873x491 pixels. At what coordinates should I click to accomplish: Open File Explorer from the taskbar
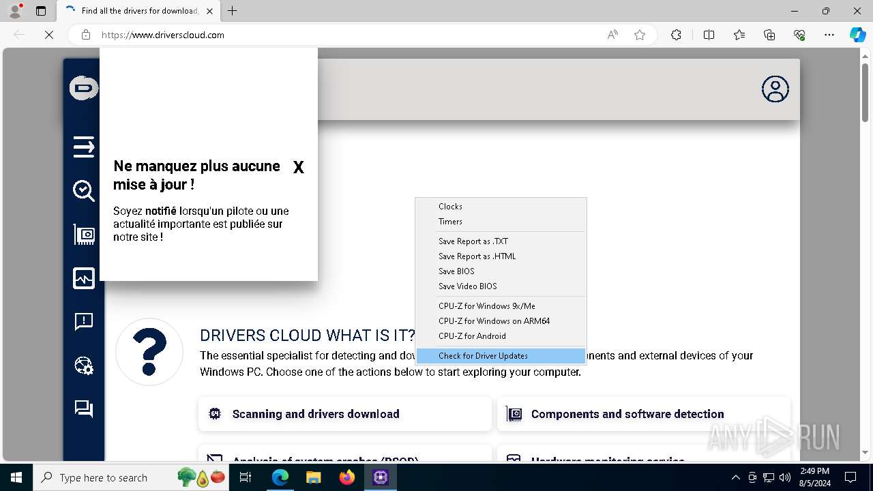click(313, 477)
